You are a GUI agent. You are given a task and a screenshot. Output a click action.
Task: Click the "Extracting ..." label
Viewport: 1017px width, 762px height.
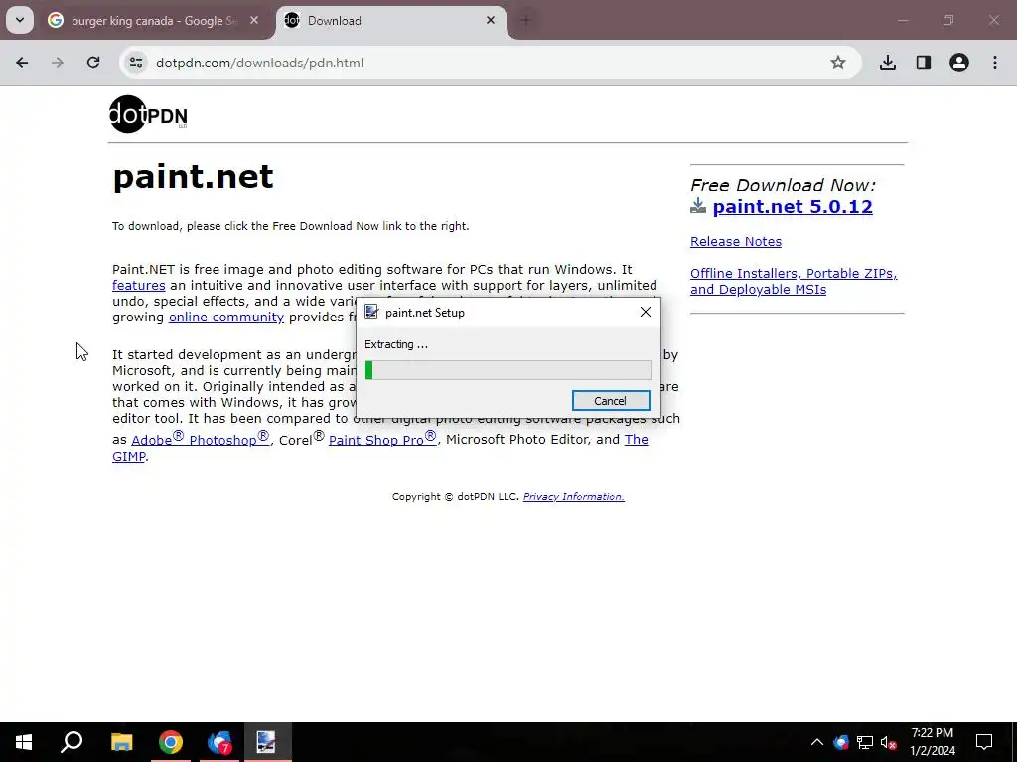tap(395, 344)
